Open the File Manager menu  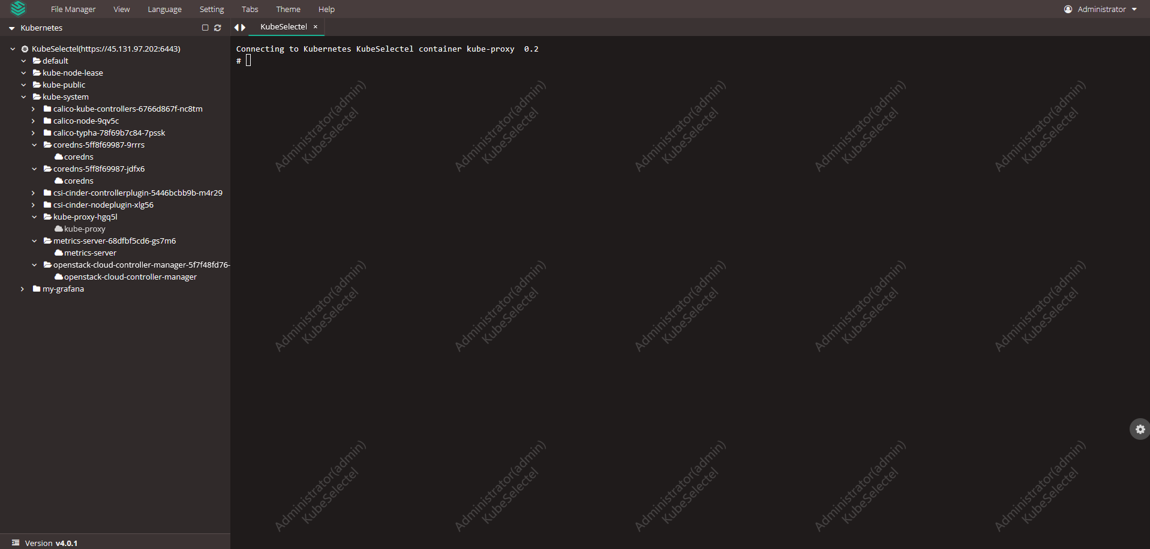73,9
